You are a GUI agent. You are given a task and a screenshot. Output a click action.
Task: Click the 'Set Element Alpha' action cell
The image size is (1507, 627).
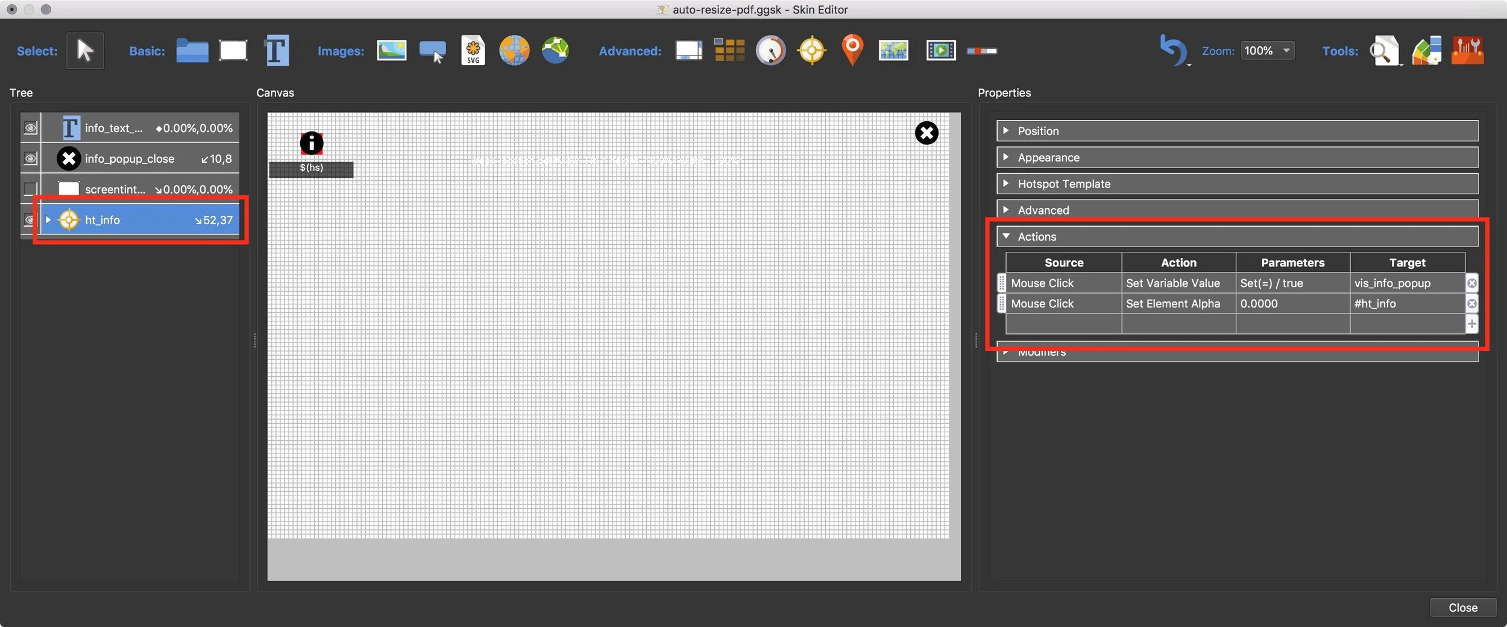[x=1178, y=303]
